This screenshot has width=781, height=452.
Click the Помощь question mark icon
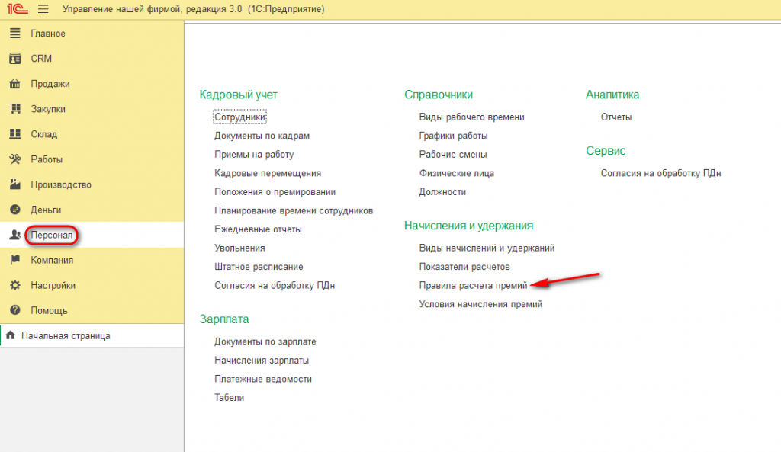click(15, 310)
